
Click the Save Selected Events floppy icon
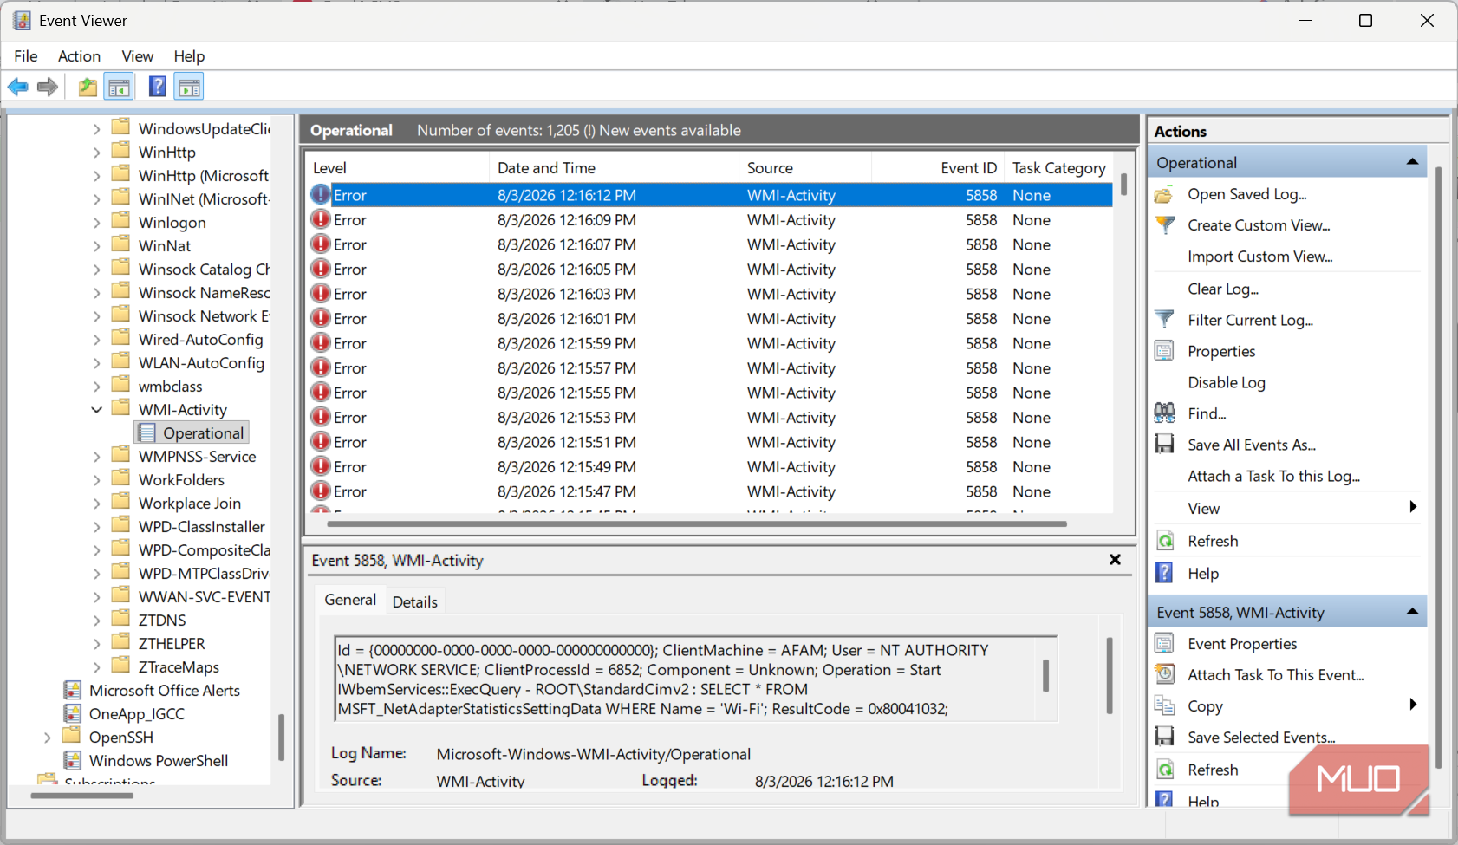click(1164, 737)
